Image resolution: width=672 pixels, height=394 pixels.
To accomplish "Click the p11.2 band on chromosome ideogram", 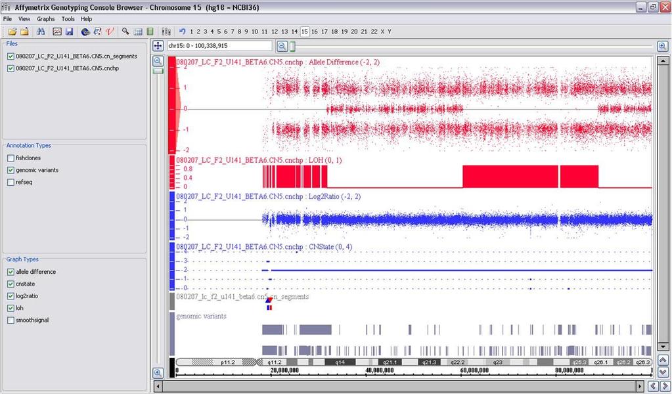I will pyautogui.click(x=227, y=362).
